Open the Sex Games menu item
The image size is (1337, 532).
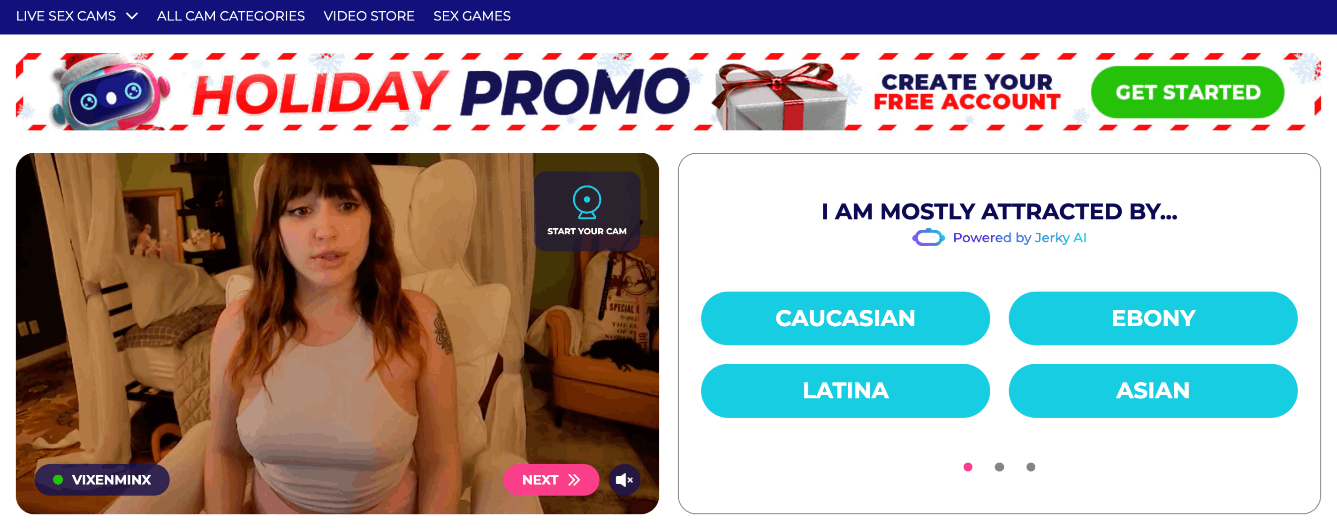point(472,16)
